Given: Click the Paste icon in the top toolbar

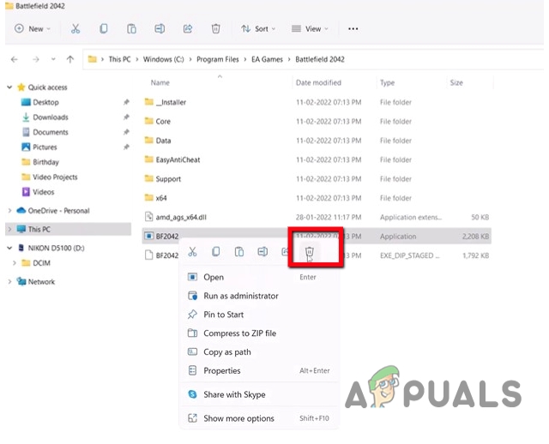Looking at the screenshot, I should point(131,28).
